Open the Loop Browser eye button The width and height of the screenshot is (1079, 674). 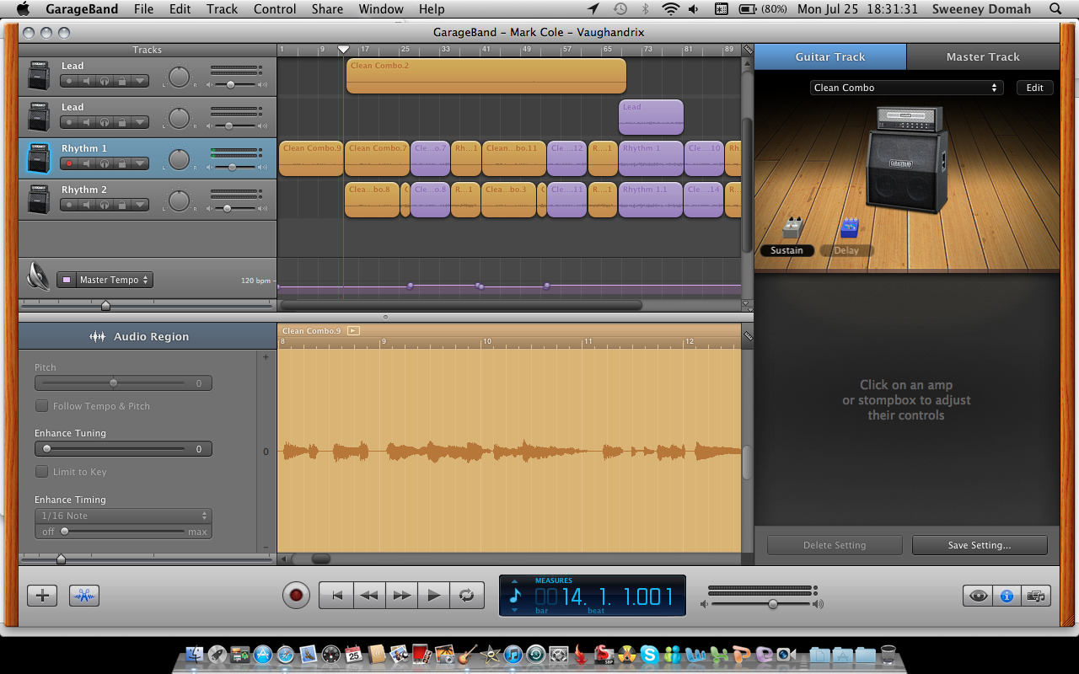click(978, 596)
